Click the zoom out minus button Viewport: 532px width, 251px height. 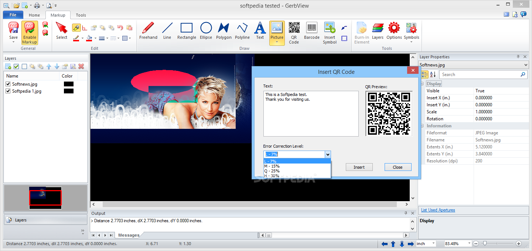click(476, 244)
